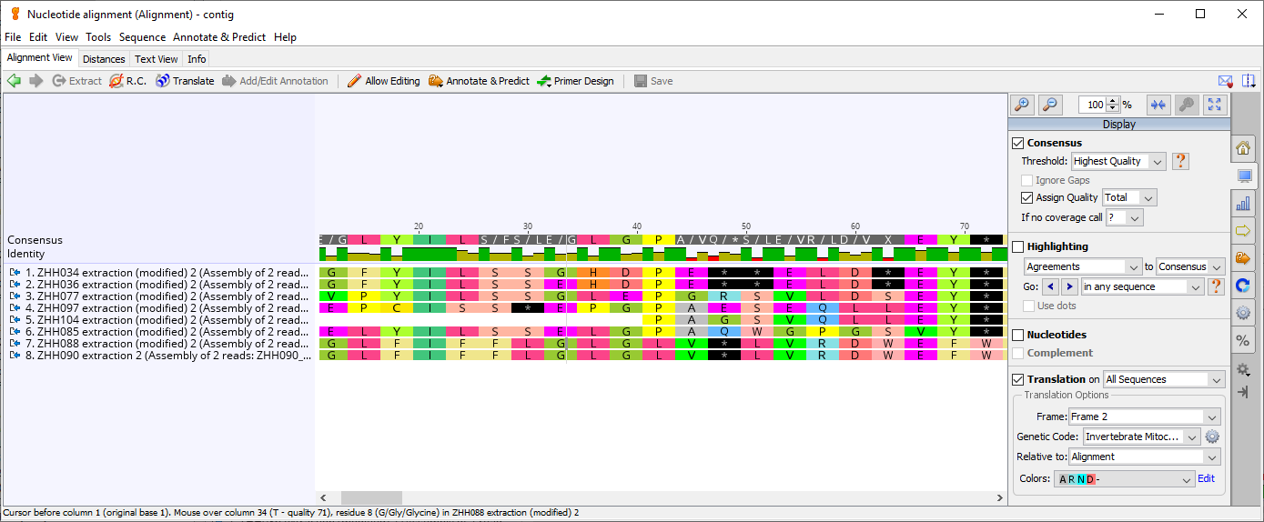1264x522 pixels.
Task: Click the Extract toolbar button
Action: pos(77,81)
